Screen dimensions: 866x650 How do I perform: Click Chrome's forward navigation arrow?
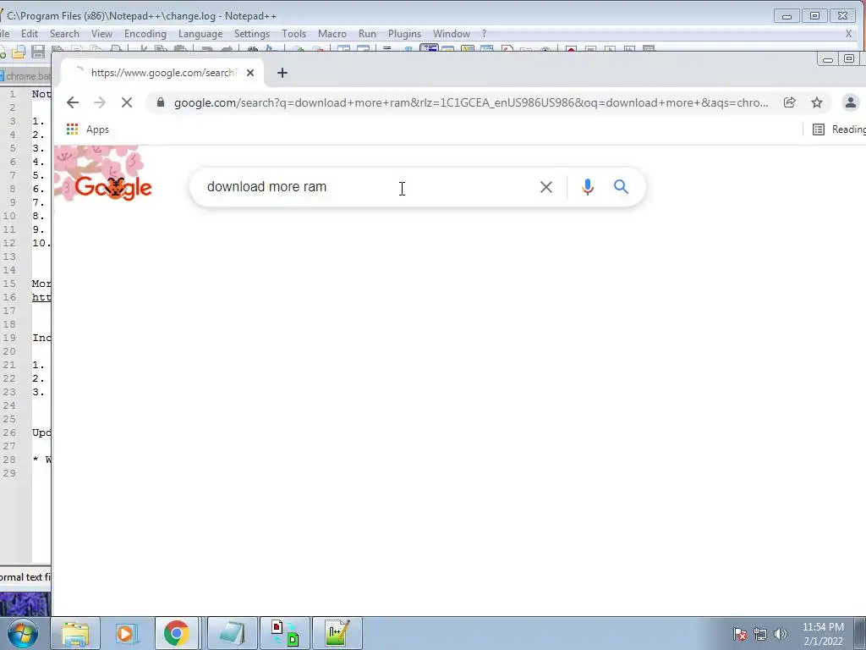tap(100, 102)
